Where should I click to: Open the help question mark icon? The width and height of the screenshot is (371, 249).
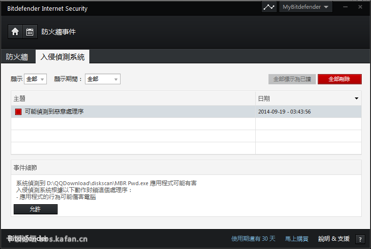360,239
